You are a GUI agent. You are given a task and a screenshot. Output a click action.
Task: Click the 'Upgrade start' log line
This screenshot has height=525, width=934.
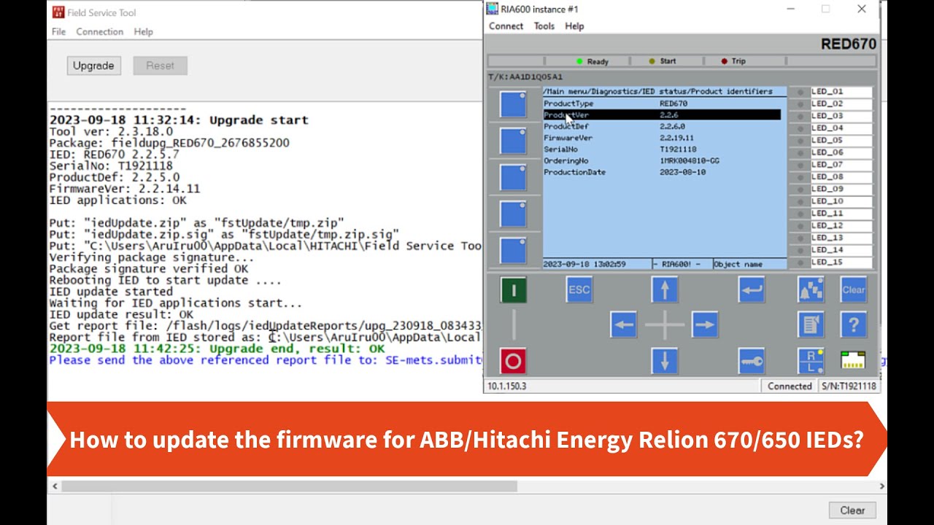point(179,120)
